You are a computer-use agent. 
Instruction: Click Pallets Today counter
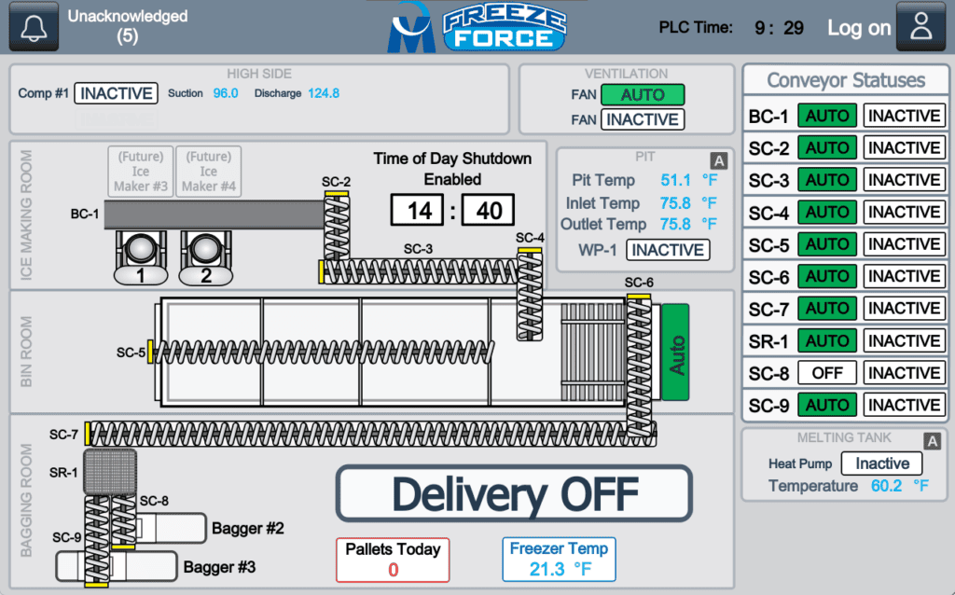pyautogui.click(x=393, y=560)
